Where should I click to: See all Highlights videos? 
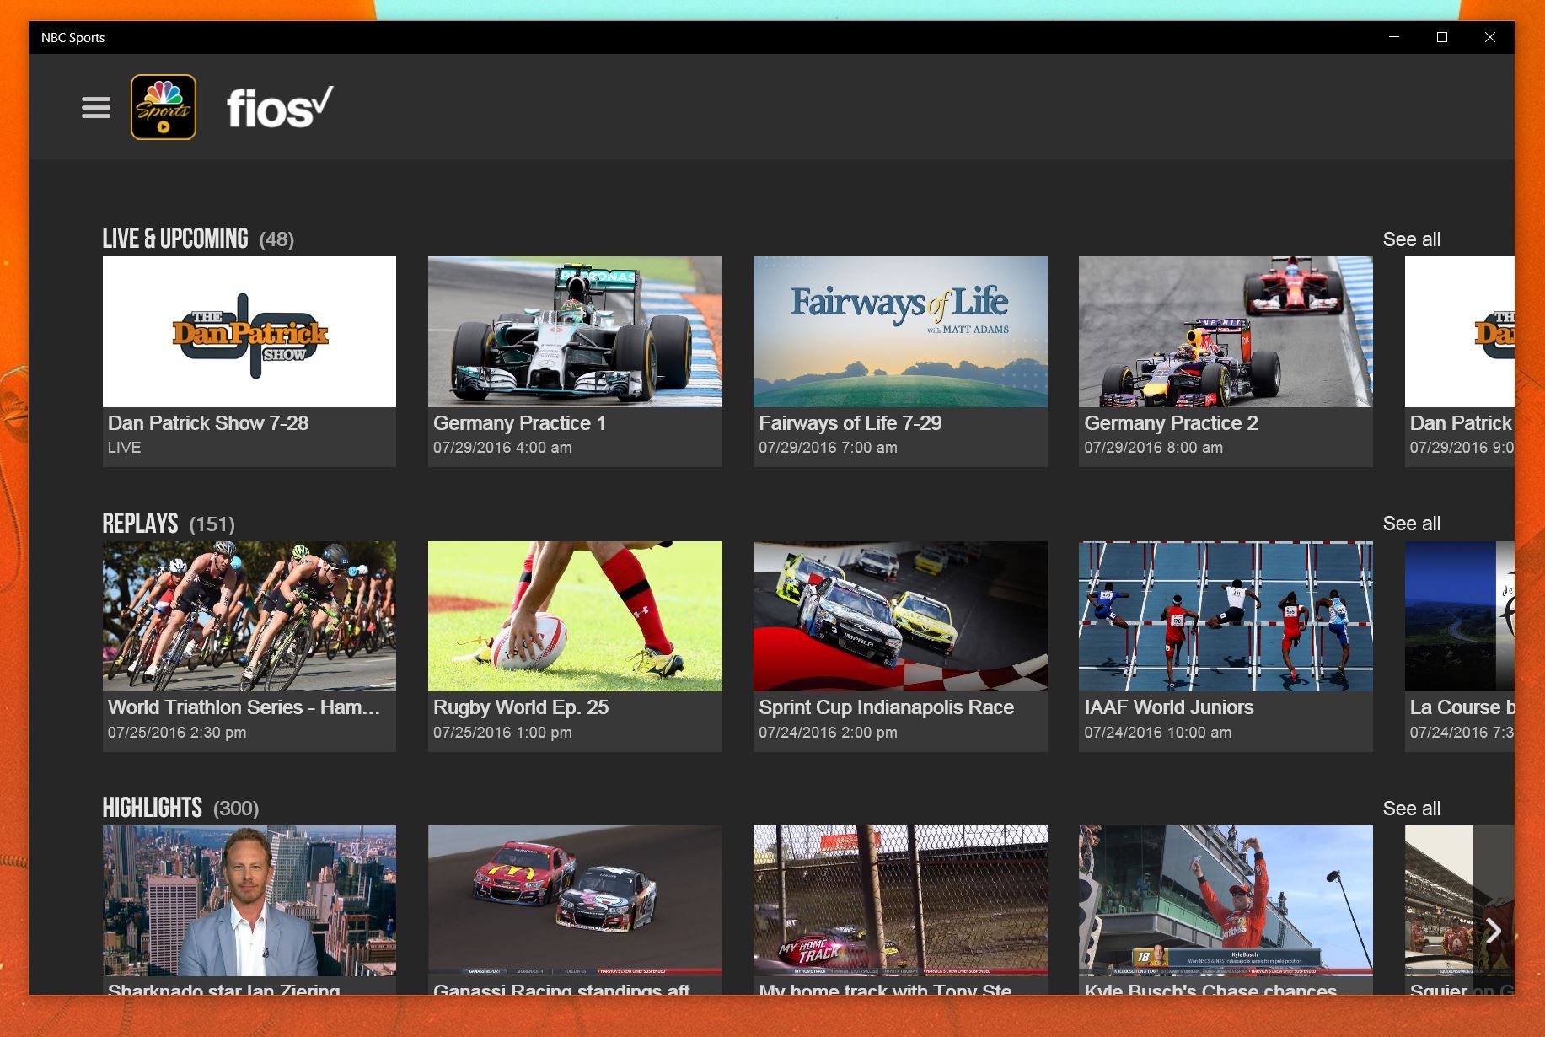click(1410, 808)
